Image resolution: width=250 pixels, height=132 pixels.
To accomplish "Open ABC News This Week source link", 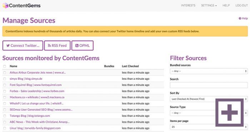I will tap(40, 122).
